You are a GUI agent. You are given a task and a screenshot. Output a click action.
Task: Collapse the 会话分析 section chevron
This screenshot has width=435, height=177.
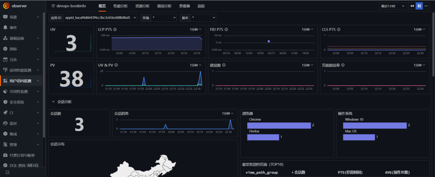[53, 102]
